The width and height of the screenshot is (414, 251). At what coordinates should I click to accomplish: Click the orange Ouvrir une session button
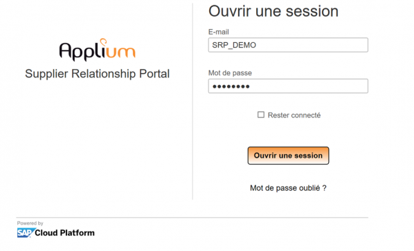click(x=288, y=156)
